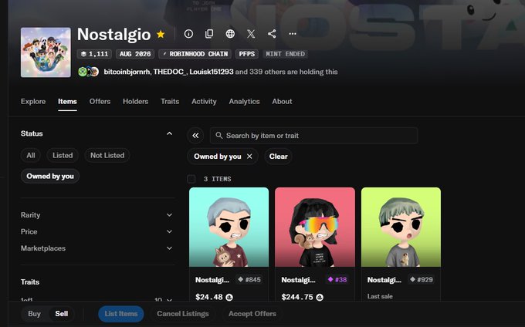Open the X (Twitter) profile icon
Screen dimensions: 525x327
[x=251, y=34]
